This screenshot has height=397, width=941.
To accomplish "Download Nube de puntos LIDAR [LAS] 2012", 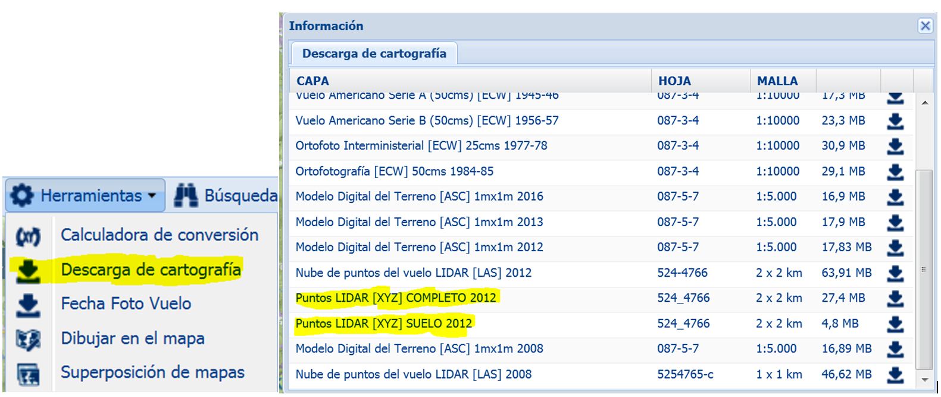I will click(895, 273).
